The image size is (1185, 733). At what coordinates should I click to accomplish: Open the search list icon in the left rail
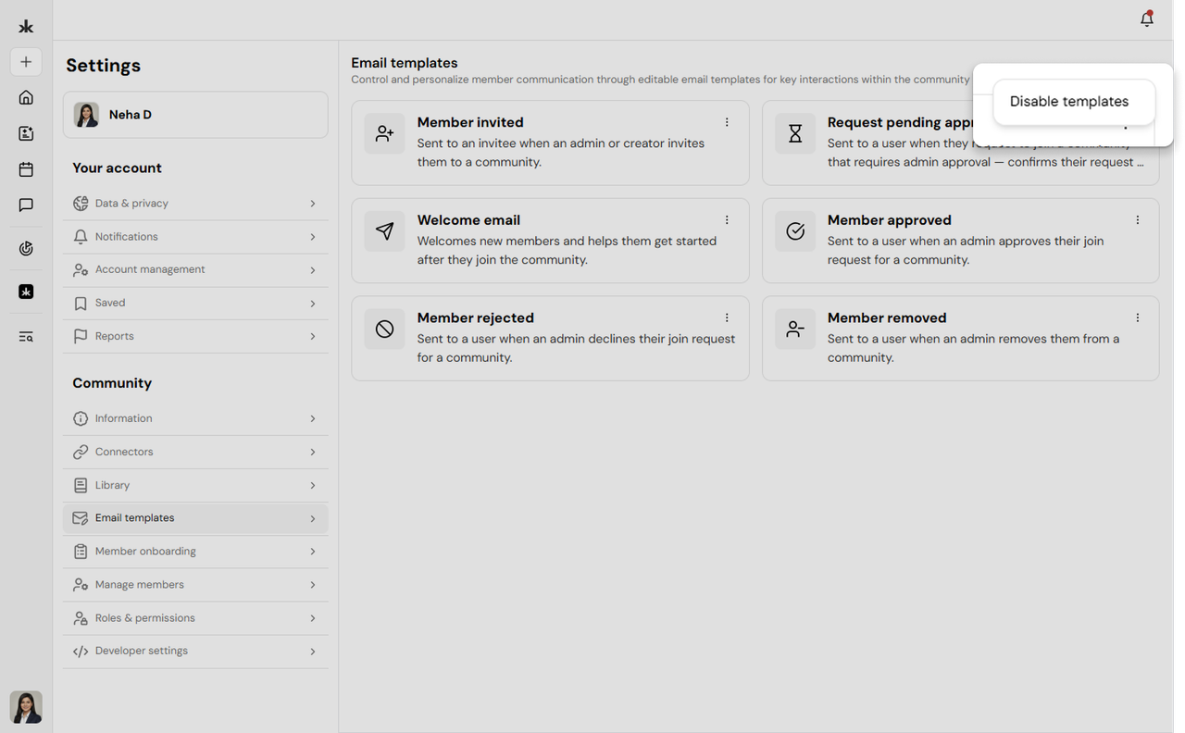[x=26, y=337]
